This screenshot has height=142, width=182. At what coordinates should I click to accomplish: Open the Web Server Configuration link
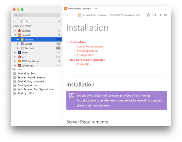coord(87,60)
